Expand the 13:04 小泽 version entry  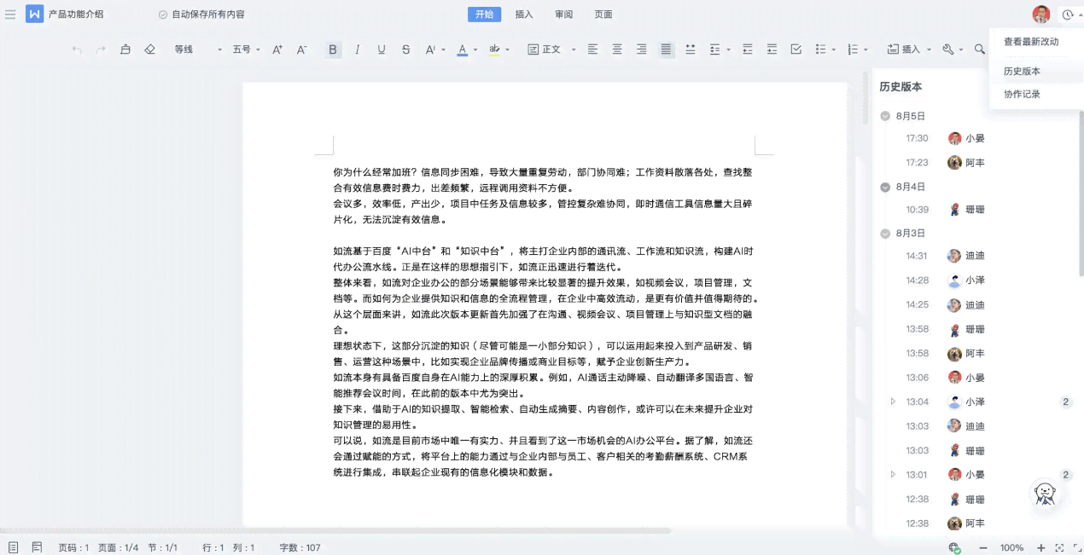click(894, 402)
